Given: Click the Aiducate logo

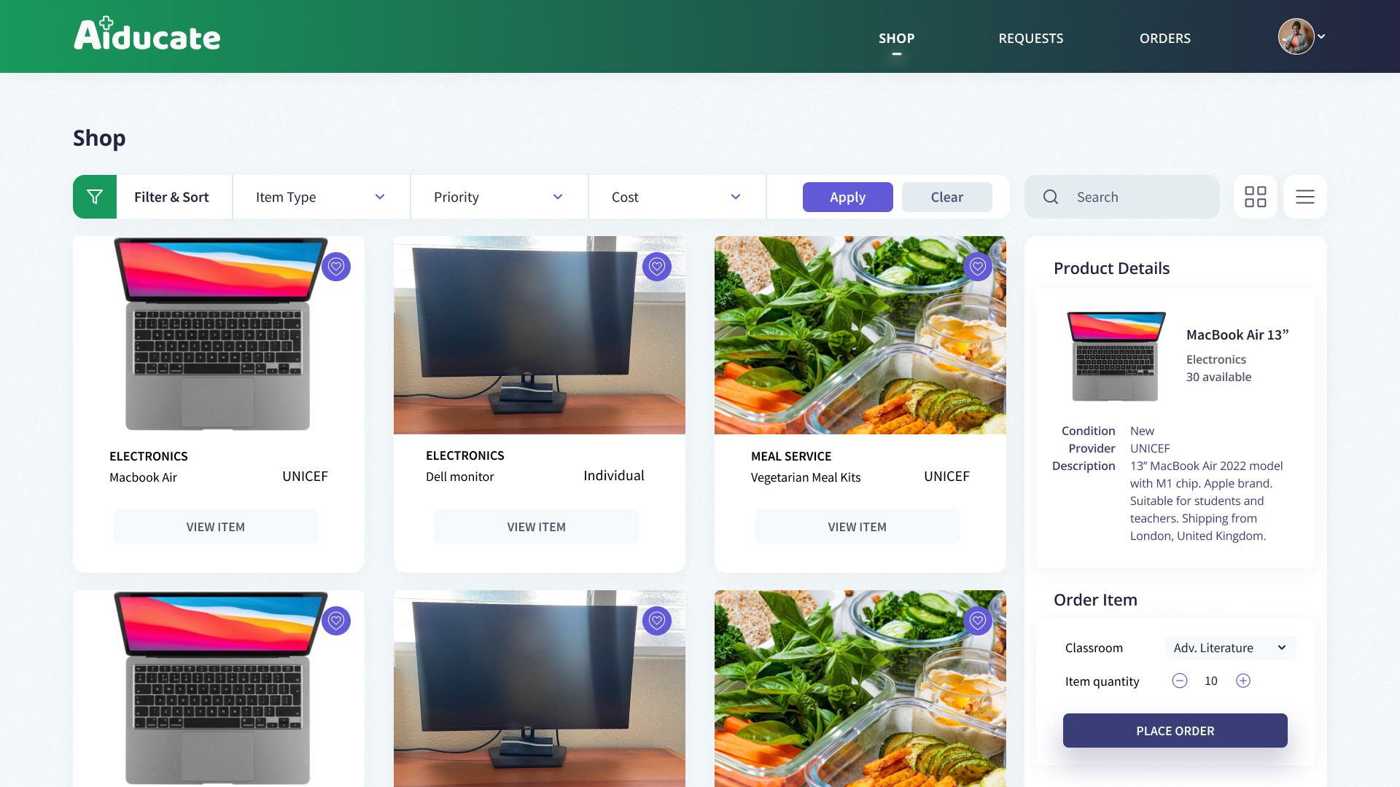Looking at the screenshot, I should pos(147,34).
